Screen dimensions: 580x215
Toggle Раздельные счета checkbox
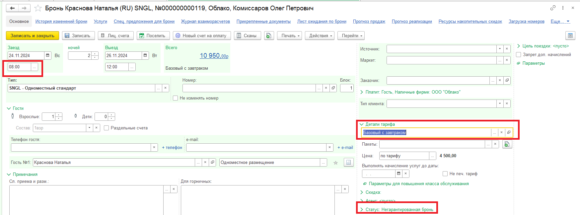[107, 128]
